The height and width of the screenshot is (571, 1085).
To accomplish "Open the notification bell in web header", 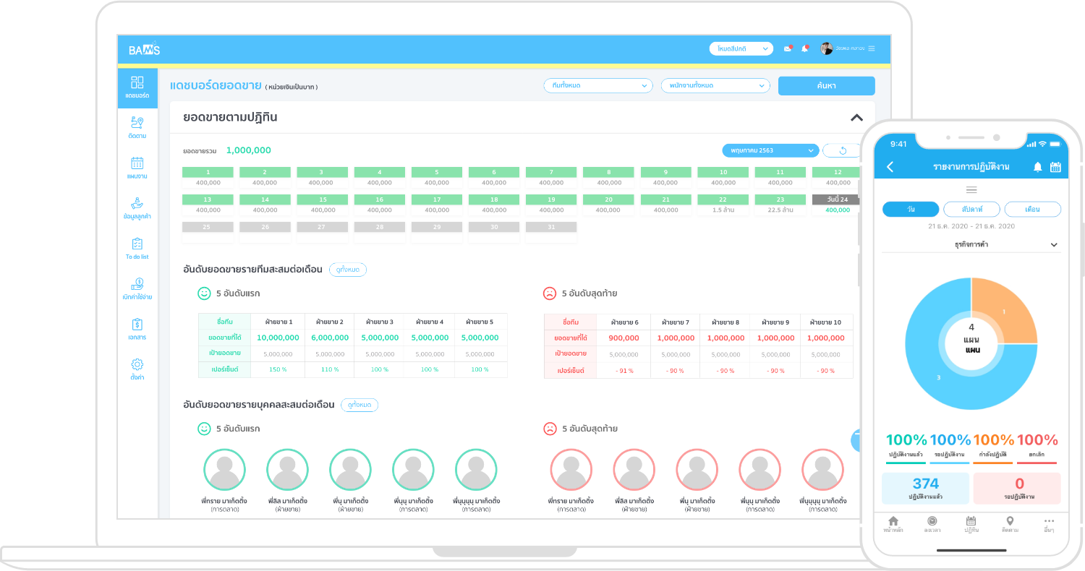I will pyautogui.click(x=805, y=48).
